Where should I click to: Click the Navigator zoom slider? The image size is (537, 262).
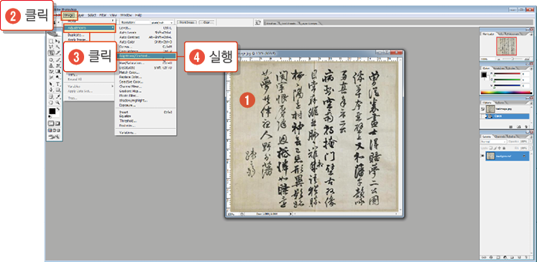[513, 59]
